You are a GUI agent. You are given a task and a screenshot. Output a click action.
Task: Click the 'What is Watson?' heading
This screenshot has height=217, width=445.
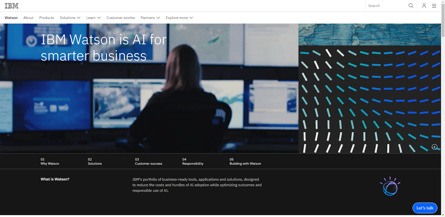coord(55,179)
